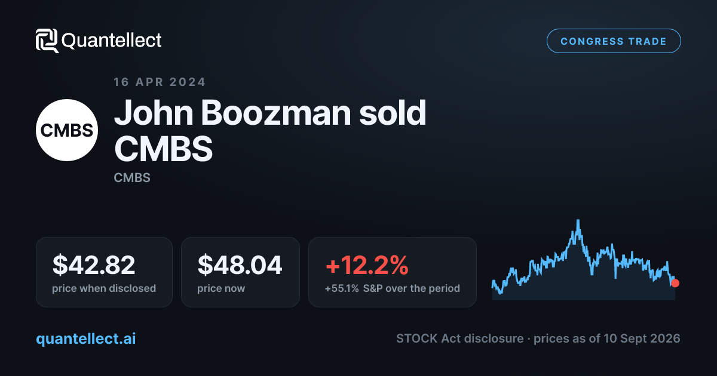Click the STOCK Act disclosure footer text
The image size is (717, 376).
click(x=459, y=338)
